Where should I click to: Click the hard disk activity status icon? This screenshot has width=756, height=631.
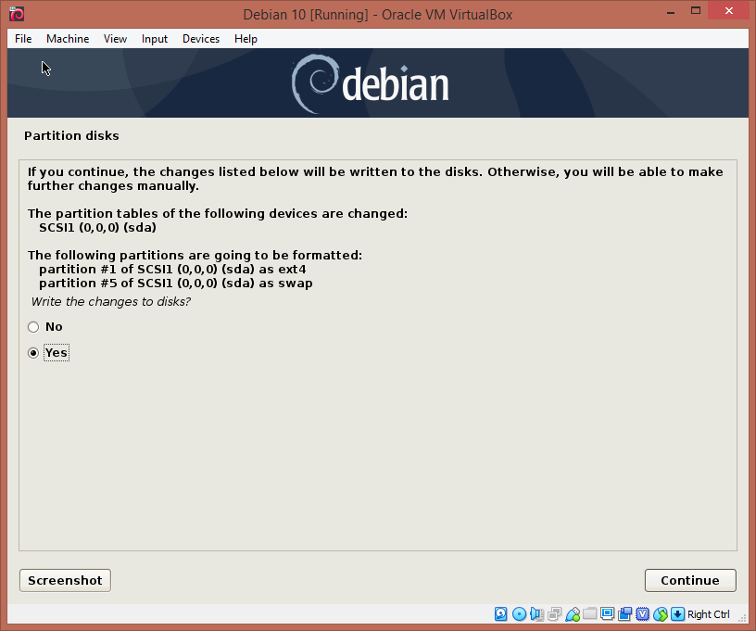[x=501, y=614]
